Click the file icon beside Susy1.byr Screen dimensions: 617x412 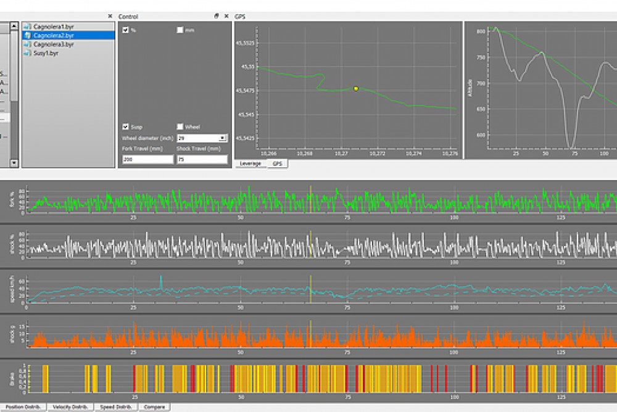pyautogui.click(x=27, y=53)
